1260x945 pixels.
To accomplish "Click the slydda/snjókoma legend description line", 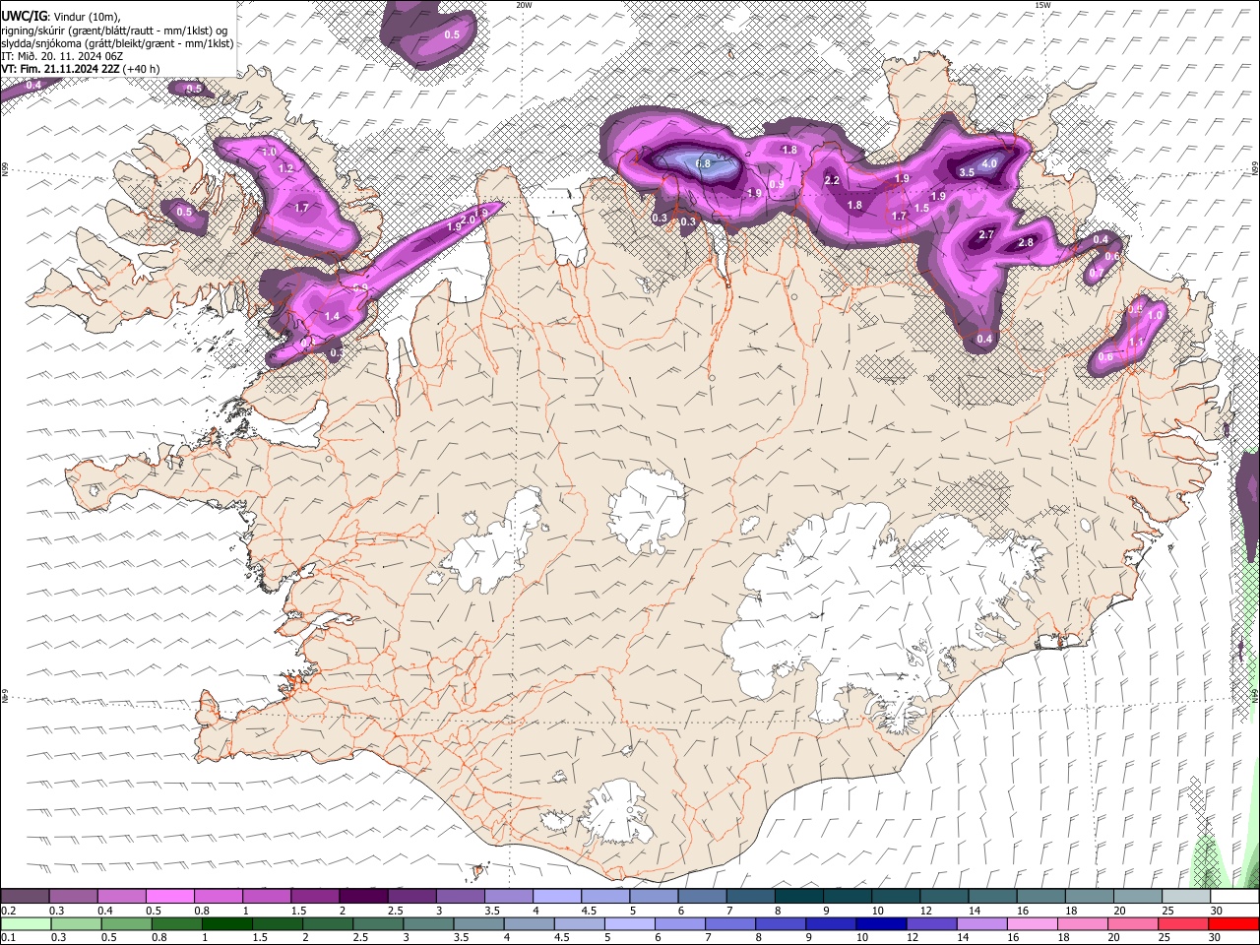I will (x=117, y=43).
